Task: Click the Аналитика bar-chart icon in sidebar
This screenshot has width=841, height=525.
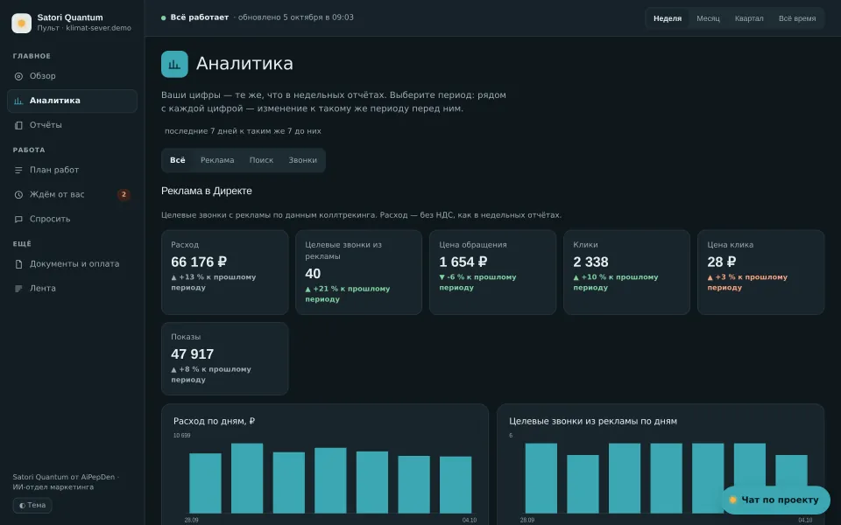Action: [18, 101]
